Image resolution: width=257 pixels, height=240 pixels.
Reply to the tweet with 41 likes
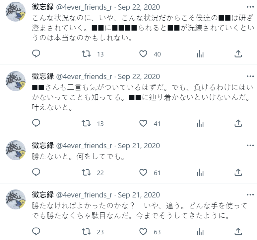[x=36, y=123]
